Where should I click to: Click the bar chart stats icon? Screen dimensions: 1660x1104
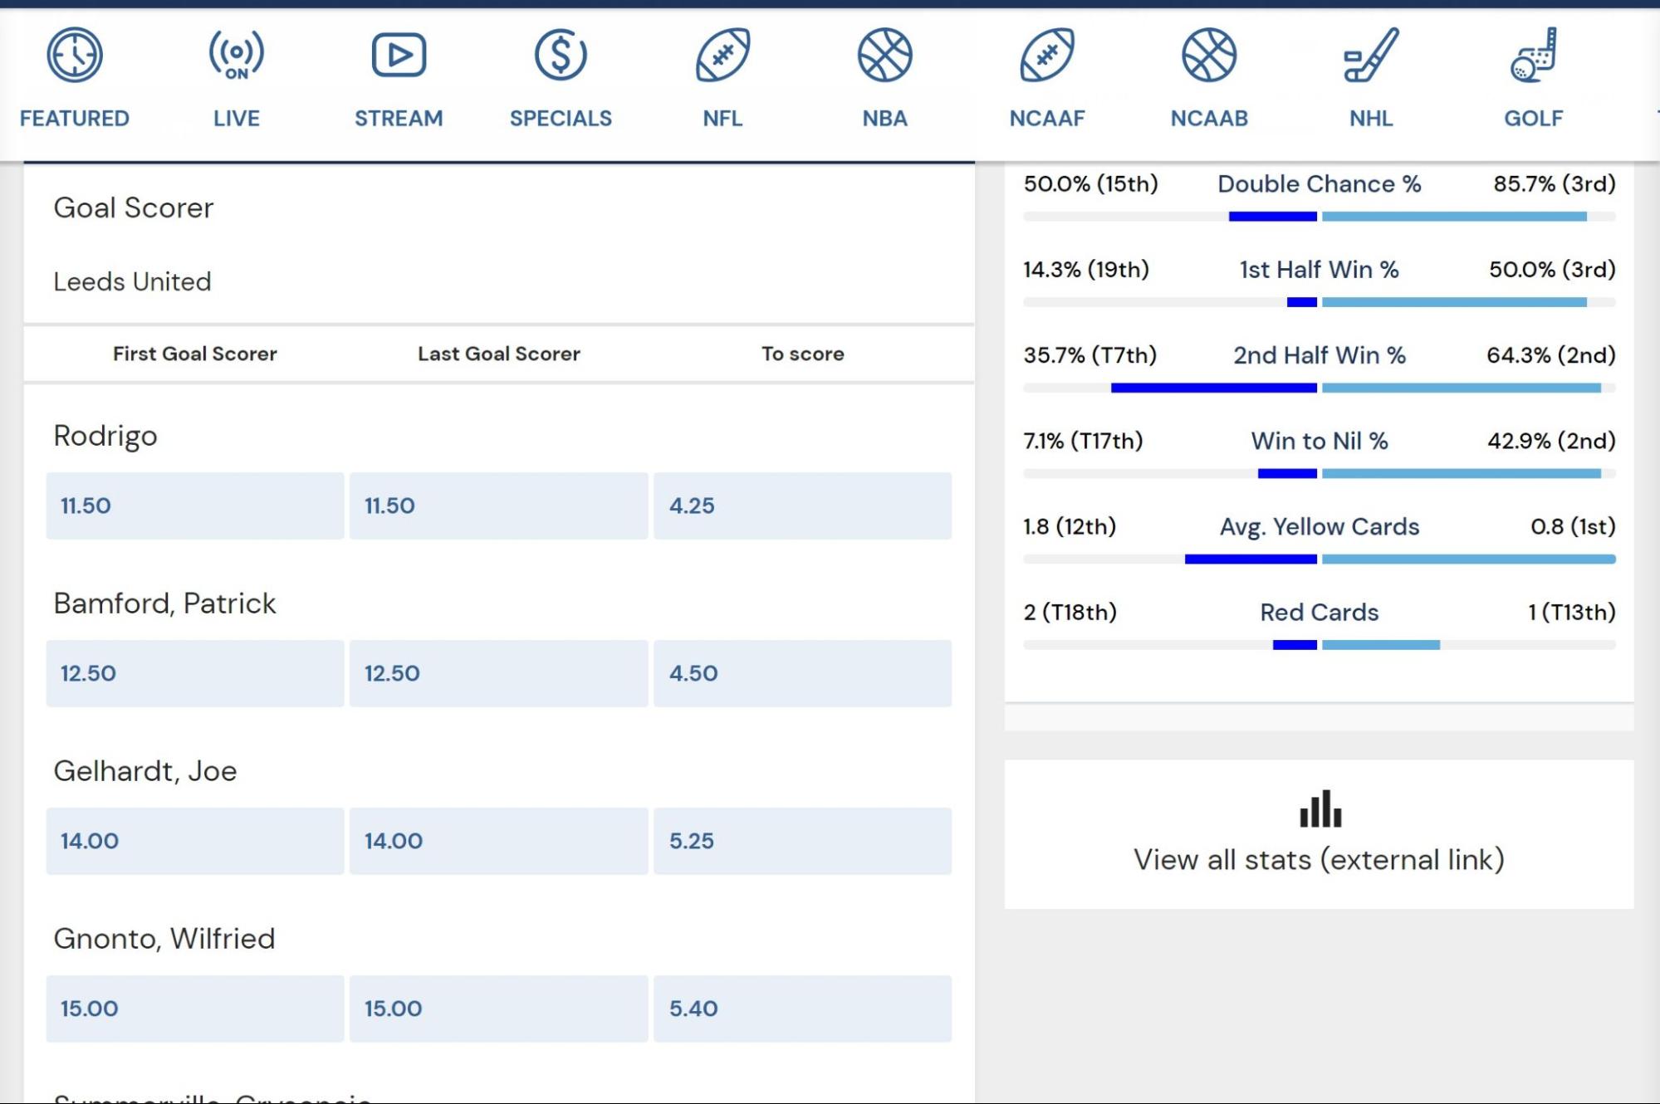coord(1320,808)
